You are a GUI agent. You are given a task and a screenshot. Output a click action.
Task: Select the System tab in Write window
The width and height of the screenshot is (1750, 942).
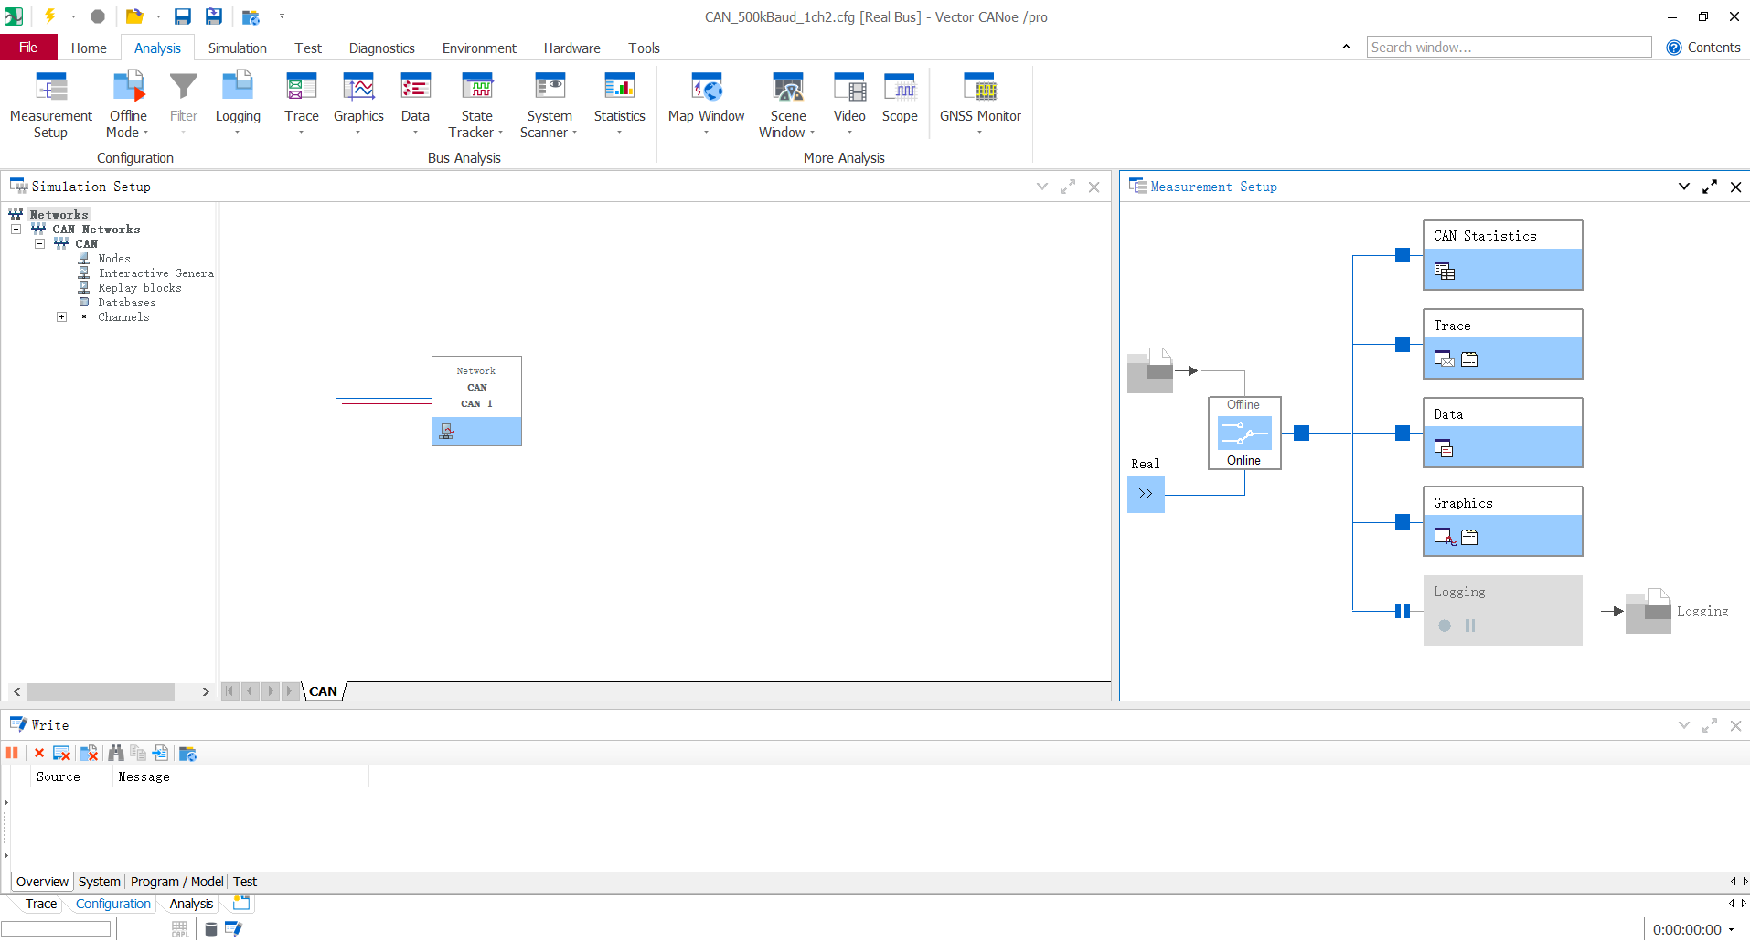tap(99, 882)
